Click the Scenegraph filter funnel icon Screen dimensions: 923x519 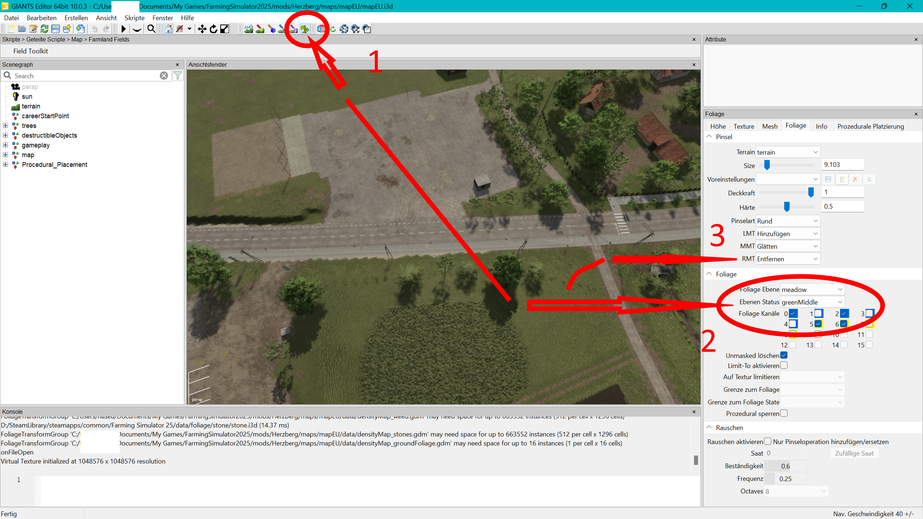[x=178, y=76]
